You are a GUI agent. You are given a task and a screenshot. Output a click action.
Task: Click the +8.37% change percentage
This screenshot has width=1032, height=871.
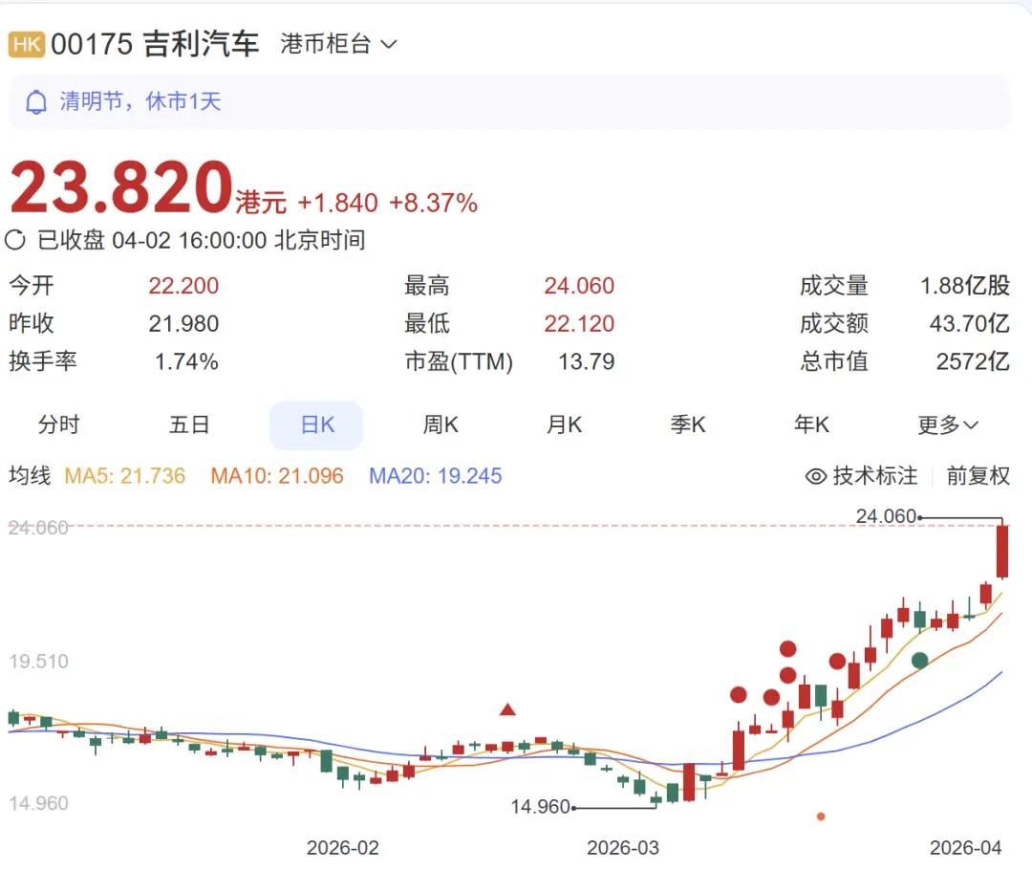click(433, 203)
